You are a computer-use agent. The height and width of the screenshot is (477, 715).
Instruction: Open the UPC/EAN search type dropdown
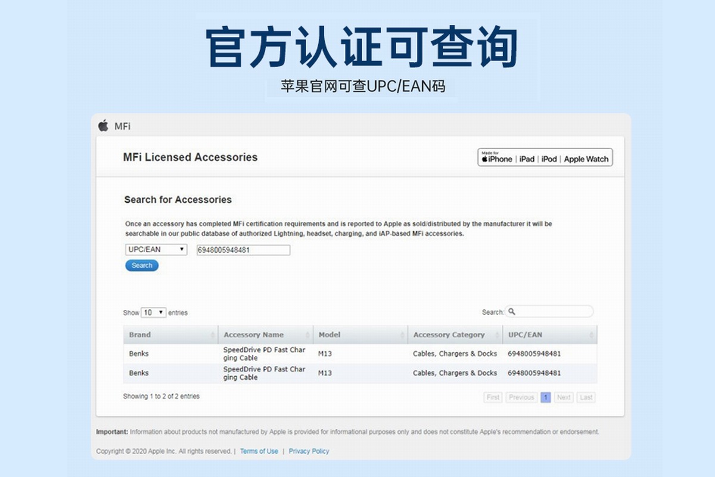tap(156, 250)
